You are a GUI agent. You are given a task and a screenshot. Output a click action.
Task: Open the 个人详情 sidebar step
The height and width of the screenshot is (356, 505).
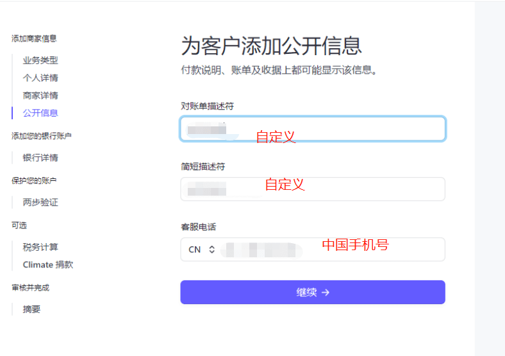click(40, 78)
